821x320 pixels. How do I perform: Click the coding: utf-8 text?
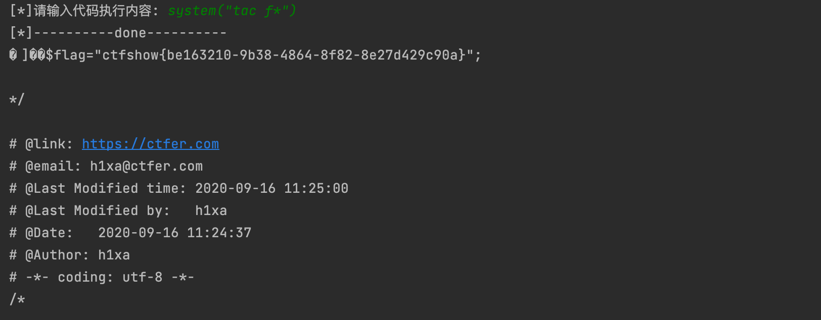click(x=110, y=278)
